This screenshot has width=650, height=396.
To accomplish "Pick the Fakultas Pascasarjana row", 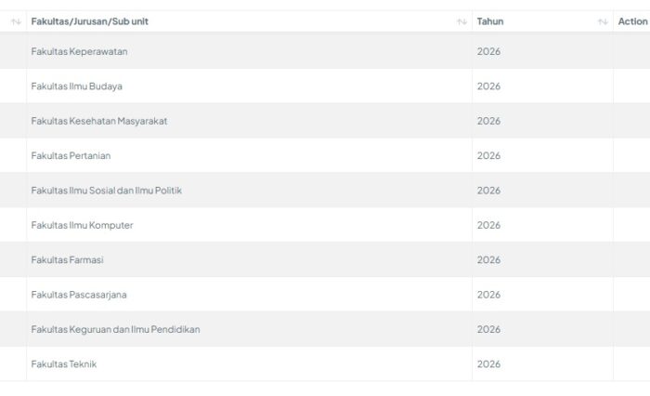I will (79, 295).
